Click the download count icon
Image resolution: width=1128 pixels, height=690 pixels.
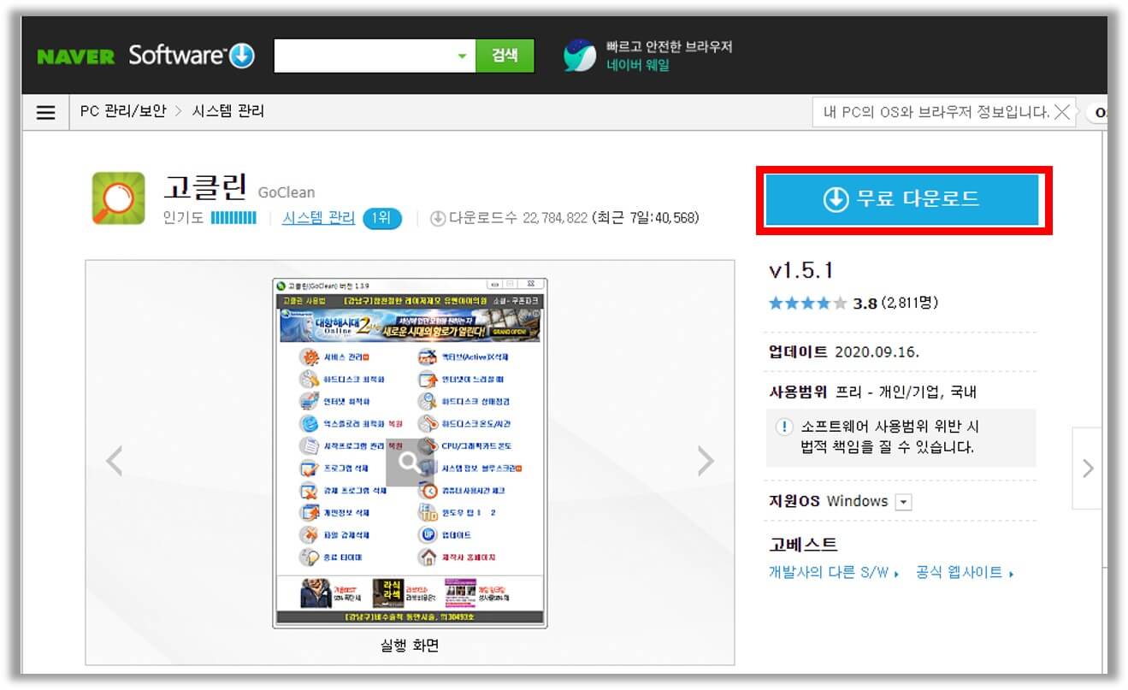click(438, 219)
